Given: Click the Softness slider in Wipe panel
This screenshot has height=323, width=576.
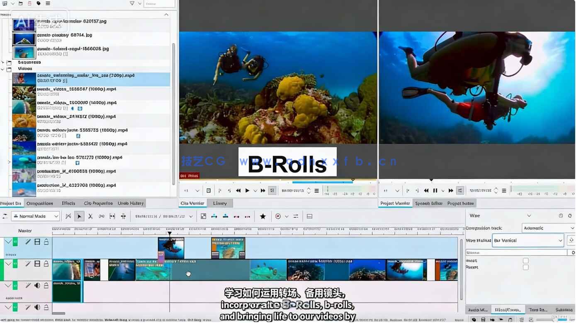Looking at the screenshot, I should click(516, 253).
